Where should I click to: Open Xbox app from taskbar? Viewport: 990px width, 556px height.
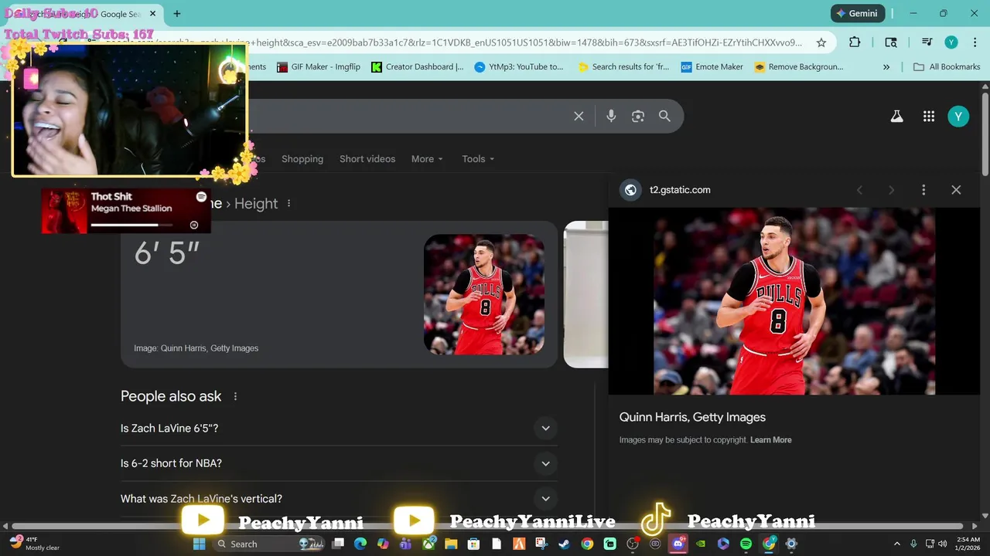coord(428,544)
